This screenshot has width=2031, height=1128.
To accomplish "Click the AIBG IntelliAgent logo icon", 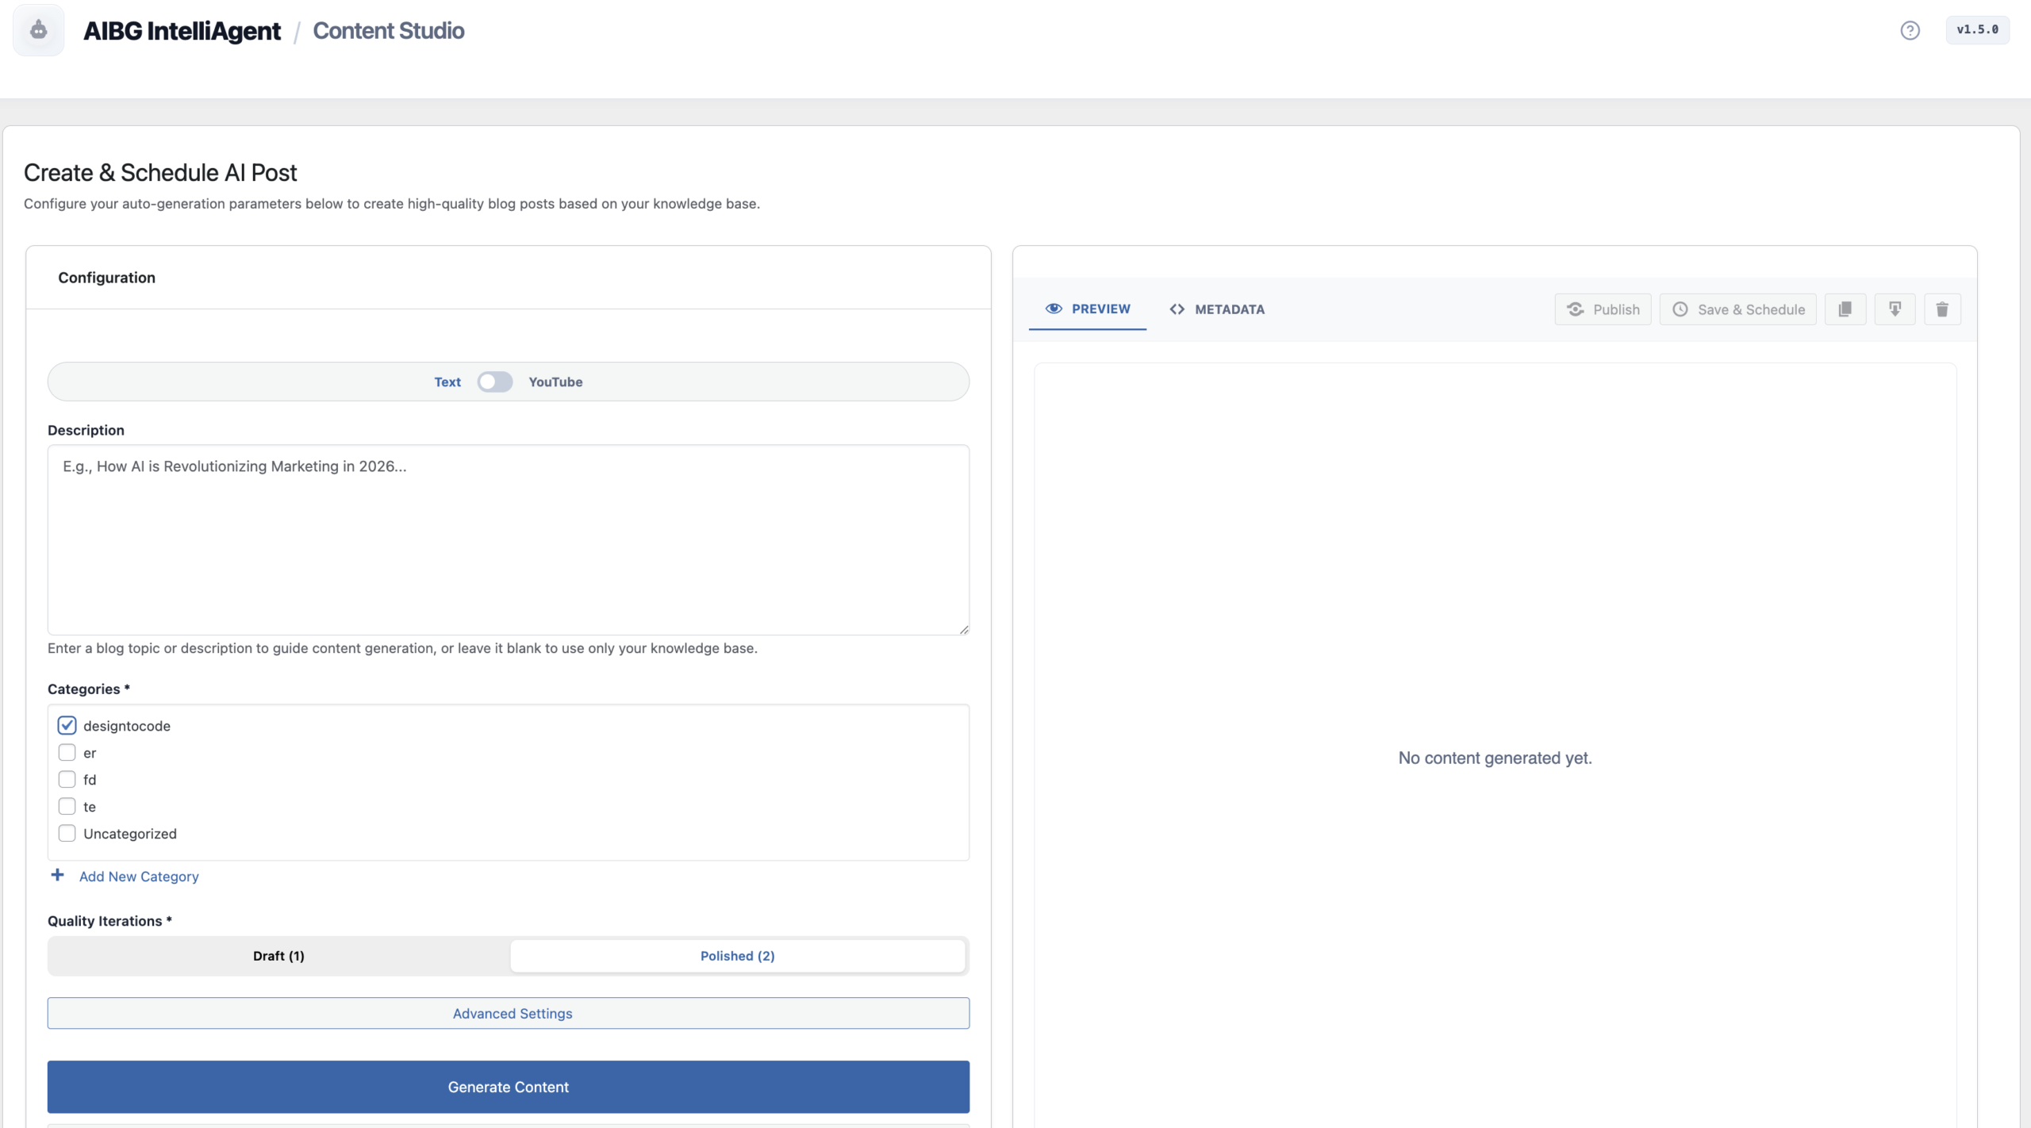I will click(x=38, y=29).
